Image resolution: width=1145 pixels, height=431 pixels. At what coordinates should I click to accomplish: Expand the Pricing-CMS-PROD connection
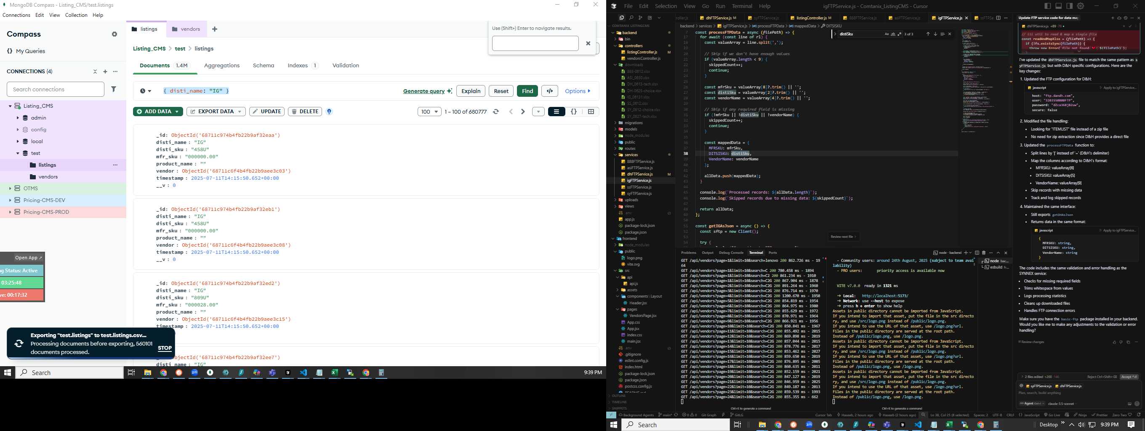[10, 212]
